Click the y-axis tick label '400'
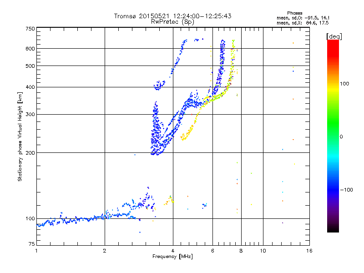Image resolution: width=364 pixels, height=273 pixels. pos(30,87)
